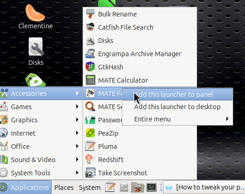Open the Clementine desktop icon

click(x=36, y=16)
